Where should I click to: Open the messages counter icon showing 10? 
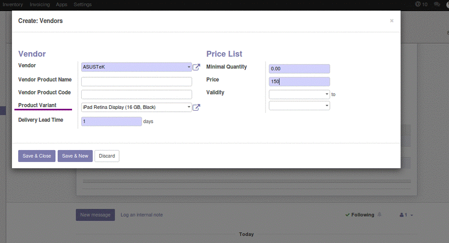421,4
